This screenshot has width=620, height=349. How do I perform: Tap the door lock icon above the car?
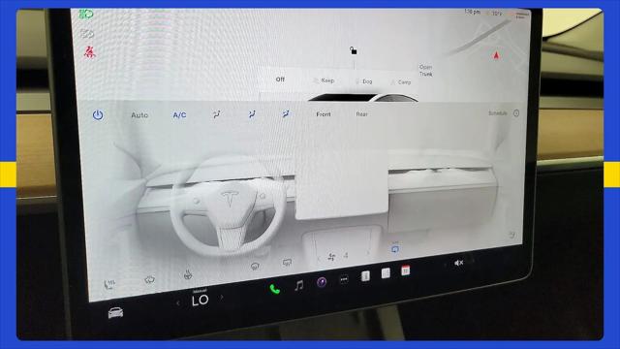[x=354, y=50]
